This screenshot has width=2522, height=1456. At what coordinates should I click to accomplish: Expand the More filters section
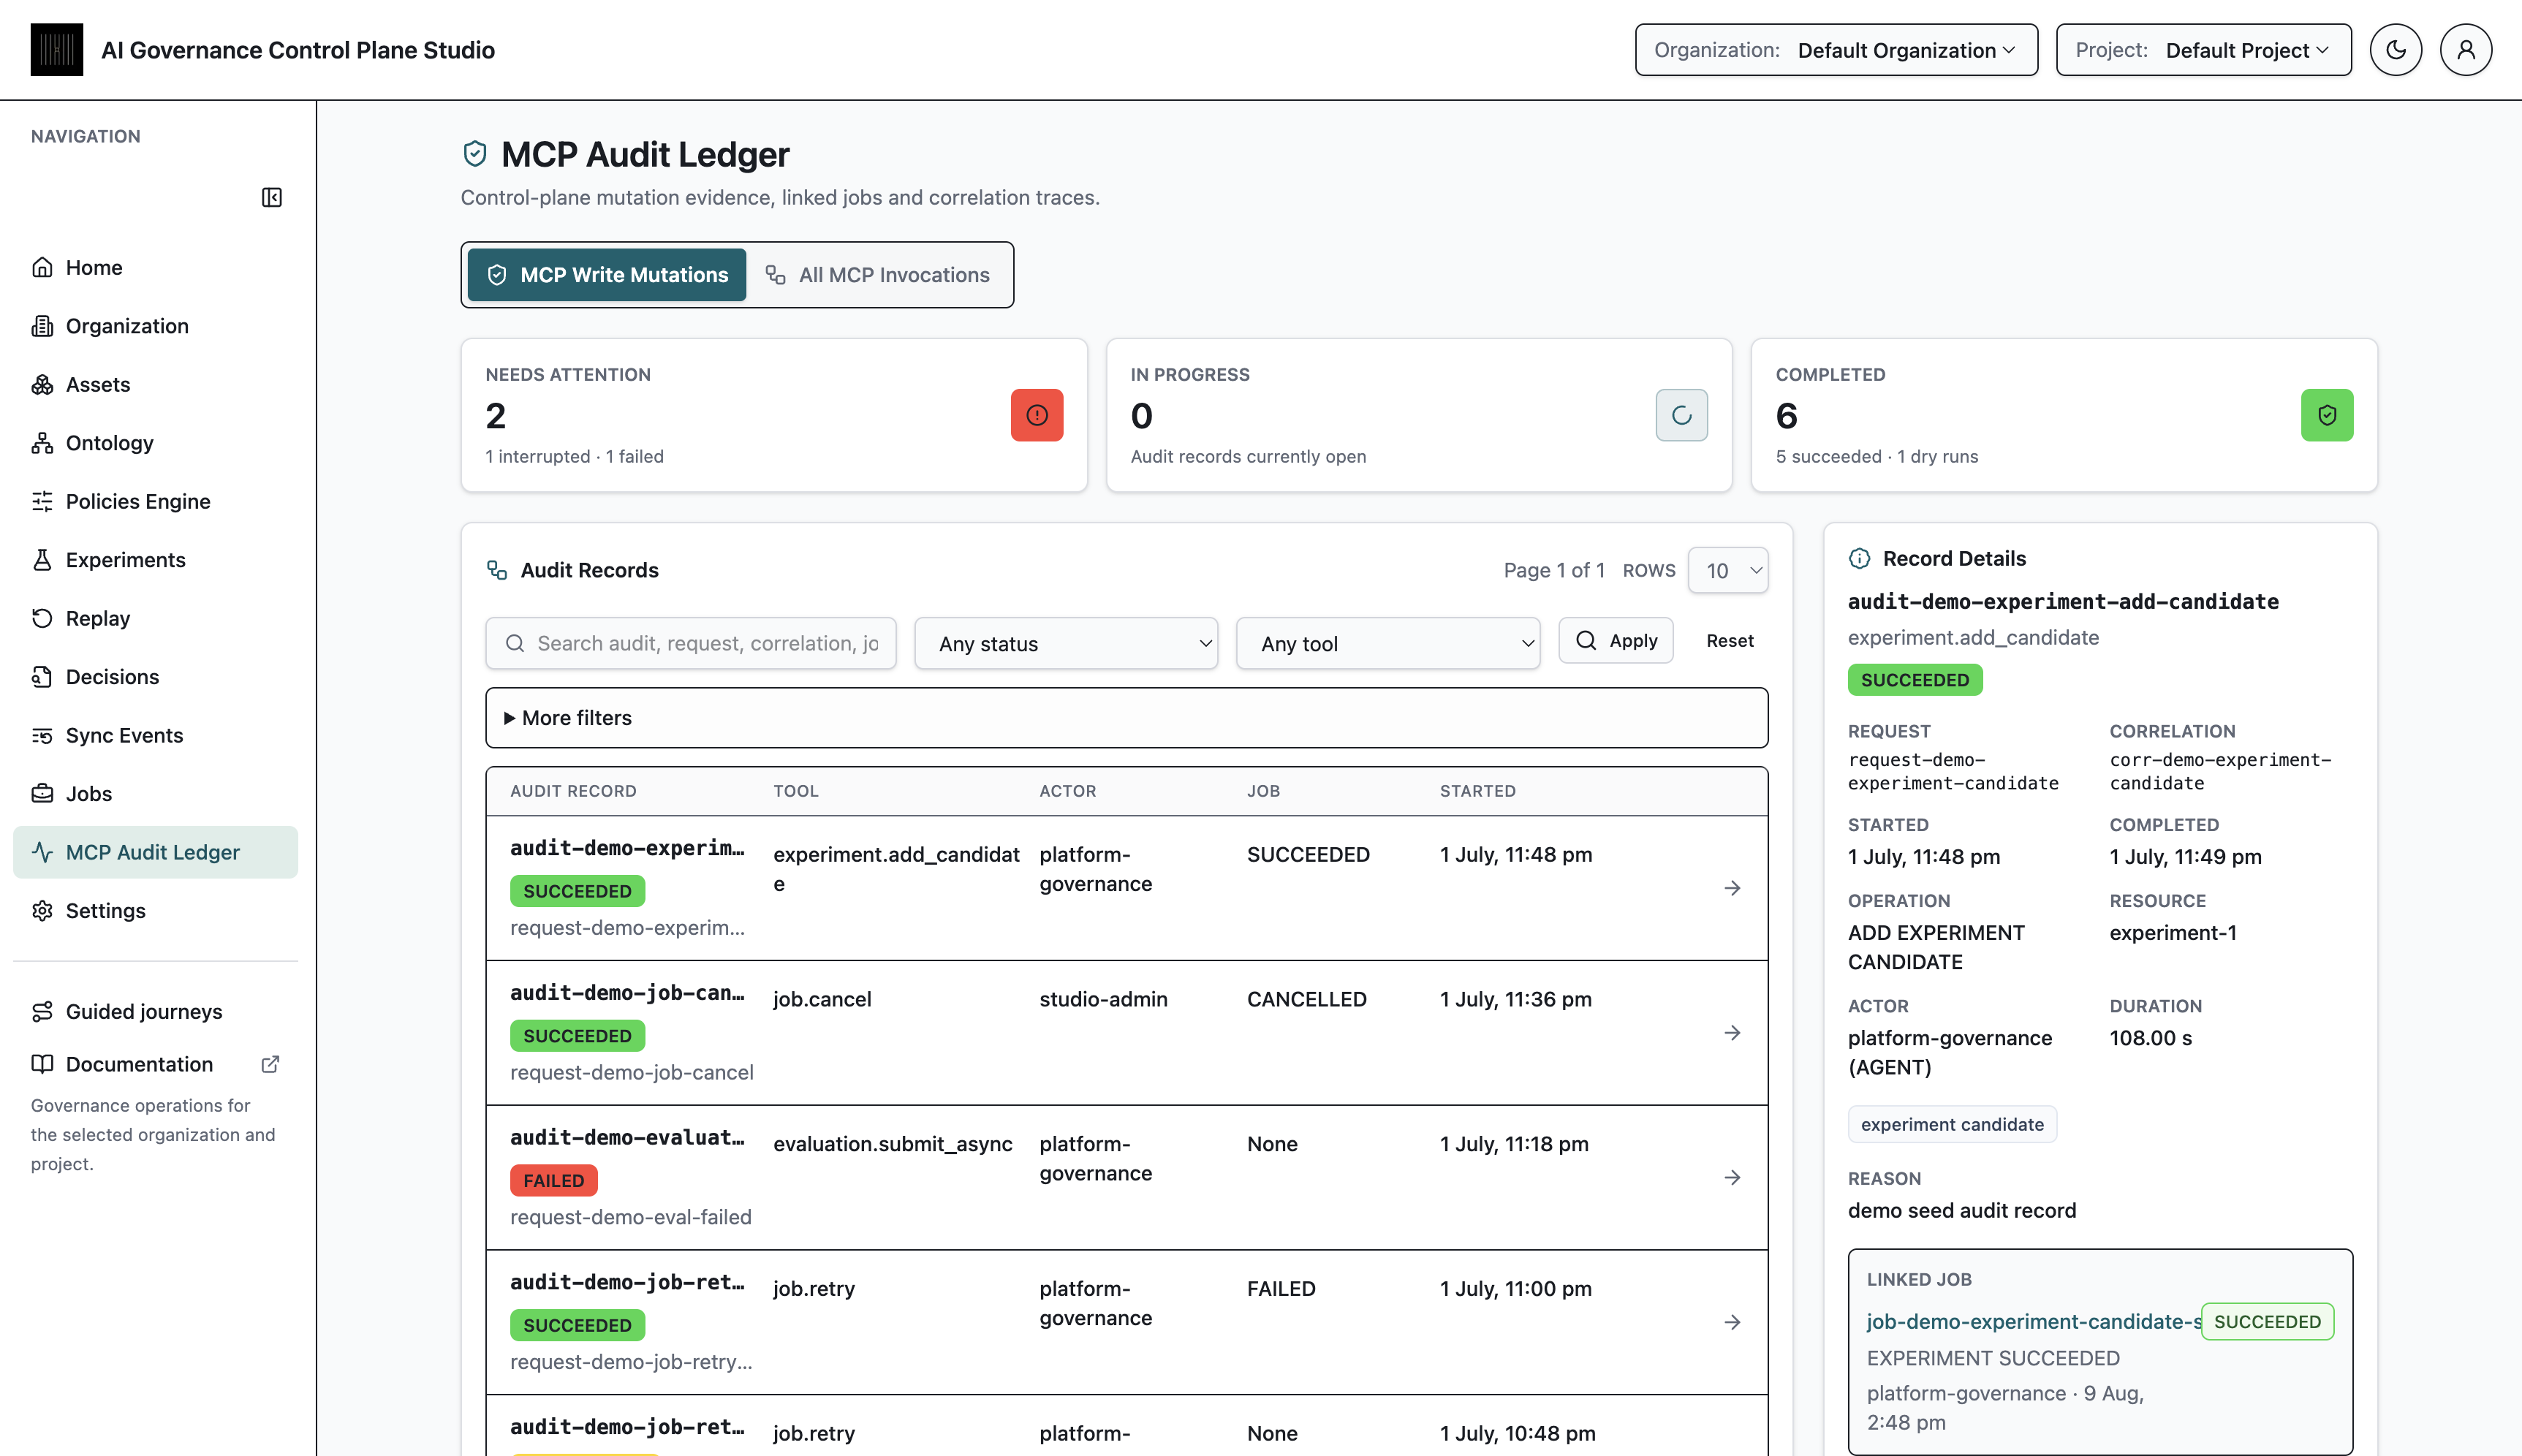[x=1126, y=718]
